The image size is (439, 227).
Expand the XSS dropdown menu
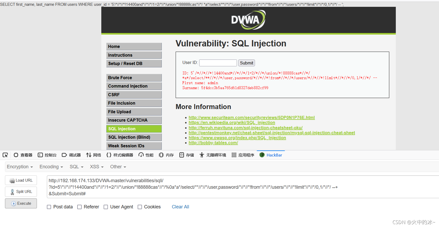click(x=97, y=167)
